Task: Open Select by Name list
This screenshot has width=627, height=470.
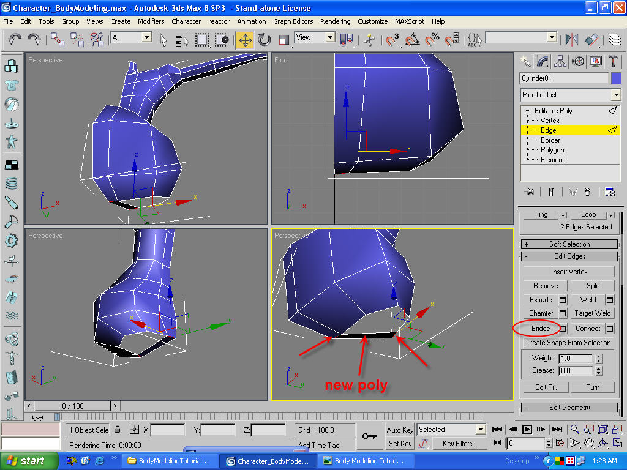Action: pos(182,40)
